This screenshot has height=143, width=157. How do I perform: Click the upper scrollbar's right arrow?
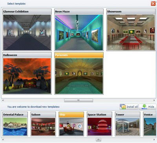(x=154, y=100)
